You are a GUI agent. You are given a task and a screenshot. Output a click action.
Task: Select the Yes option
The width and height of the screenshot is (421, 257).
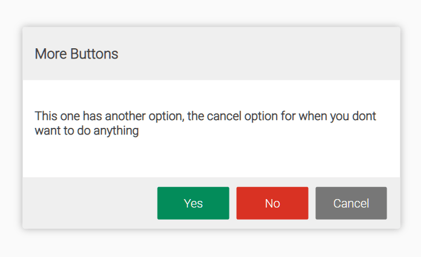point(193,203)
